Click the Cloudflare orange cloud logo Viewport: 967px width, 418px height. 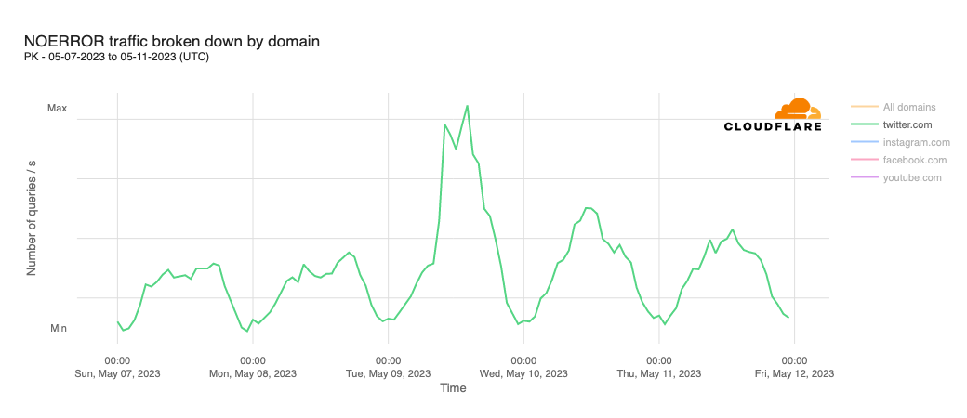coord(797,109)
